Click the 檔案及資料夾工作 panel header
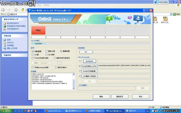The width and height of the screenshot is (181, 113). point(15,19)
